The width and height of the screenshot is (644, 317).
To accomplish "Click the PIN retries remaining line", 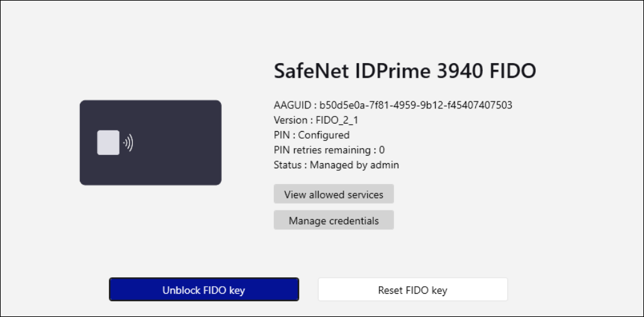I will click(x=329, y=150).
